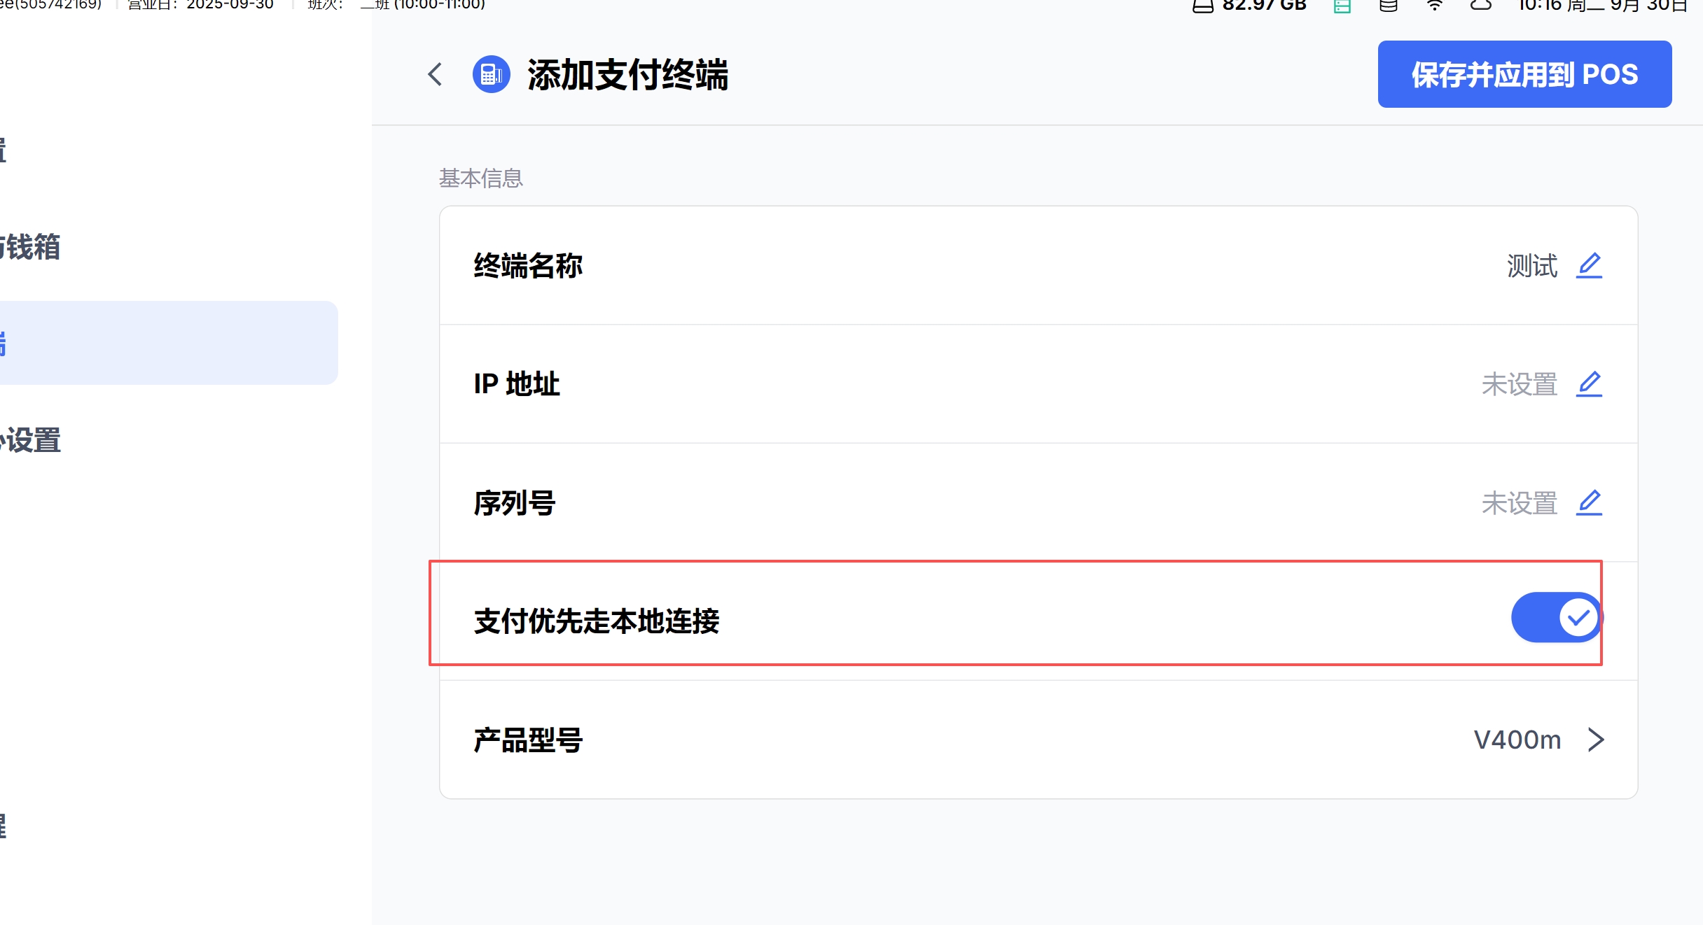Click the 未设置 serial number value
This screenshot has width=1703, height=925.
[x=1519, y=503]
